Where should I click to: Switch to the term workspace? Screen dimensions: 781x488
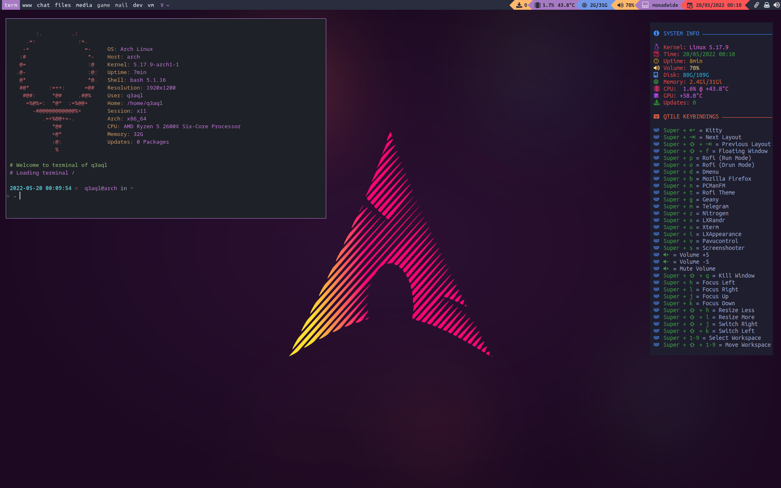11,5
